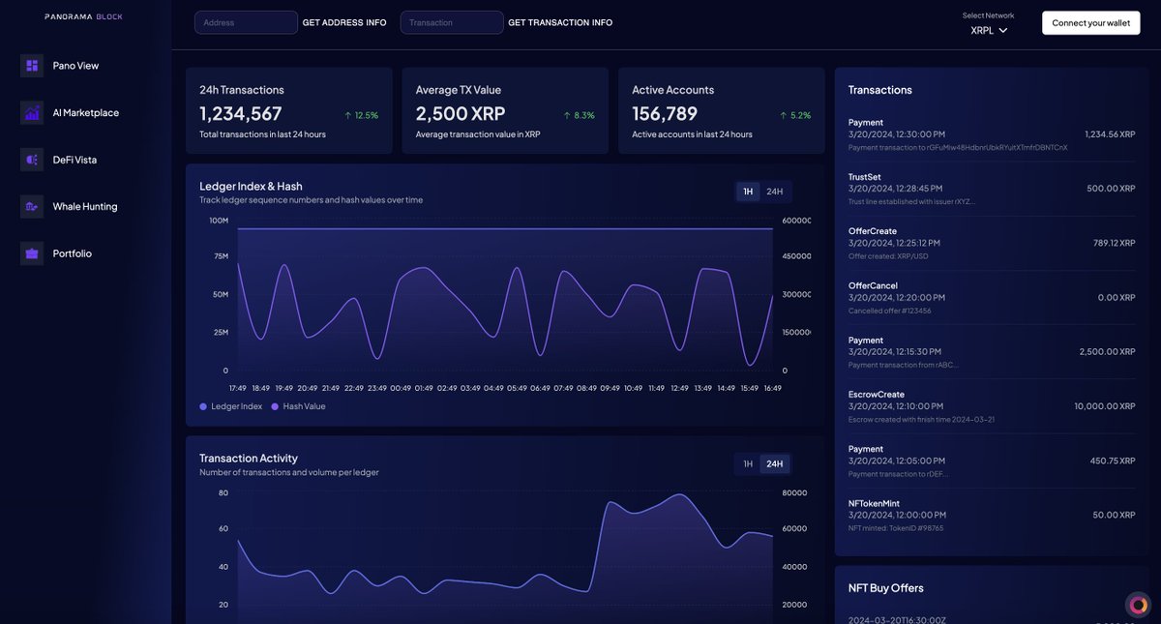Image resolution: width=1161 pixels, height=624 pixels.
Task: Select 24H on Ledger Index chart
Action: (x=775, y=192)
